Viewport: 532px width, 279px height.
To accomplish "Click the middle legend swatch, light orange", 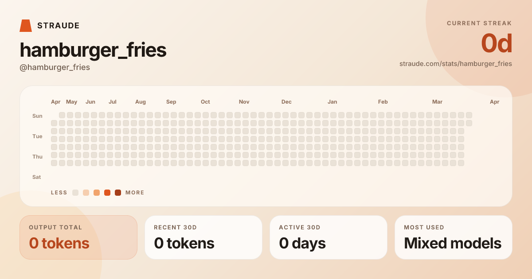I will [97, 193].
